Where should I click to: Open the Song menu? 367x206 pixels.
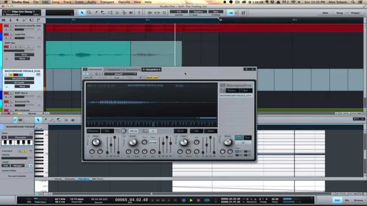click(x=56, y=2)
